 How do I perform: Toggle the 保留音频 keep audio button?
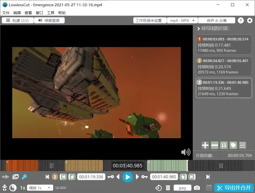[x=49, y=20]
